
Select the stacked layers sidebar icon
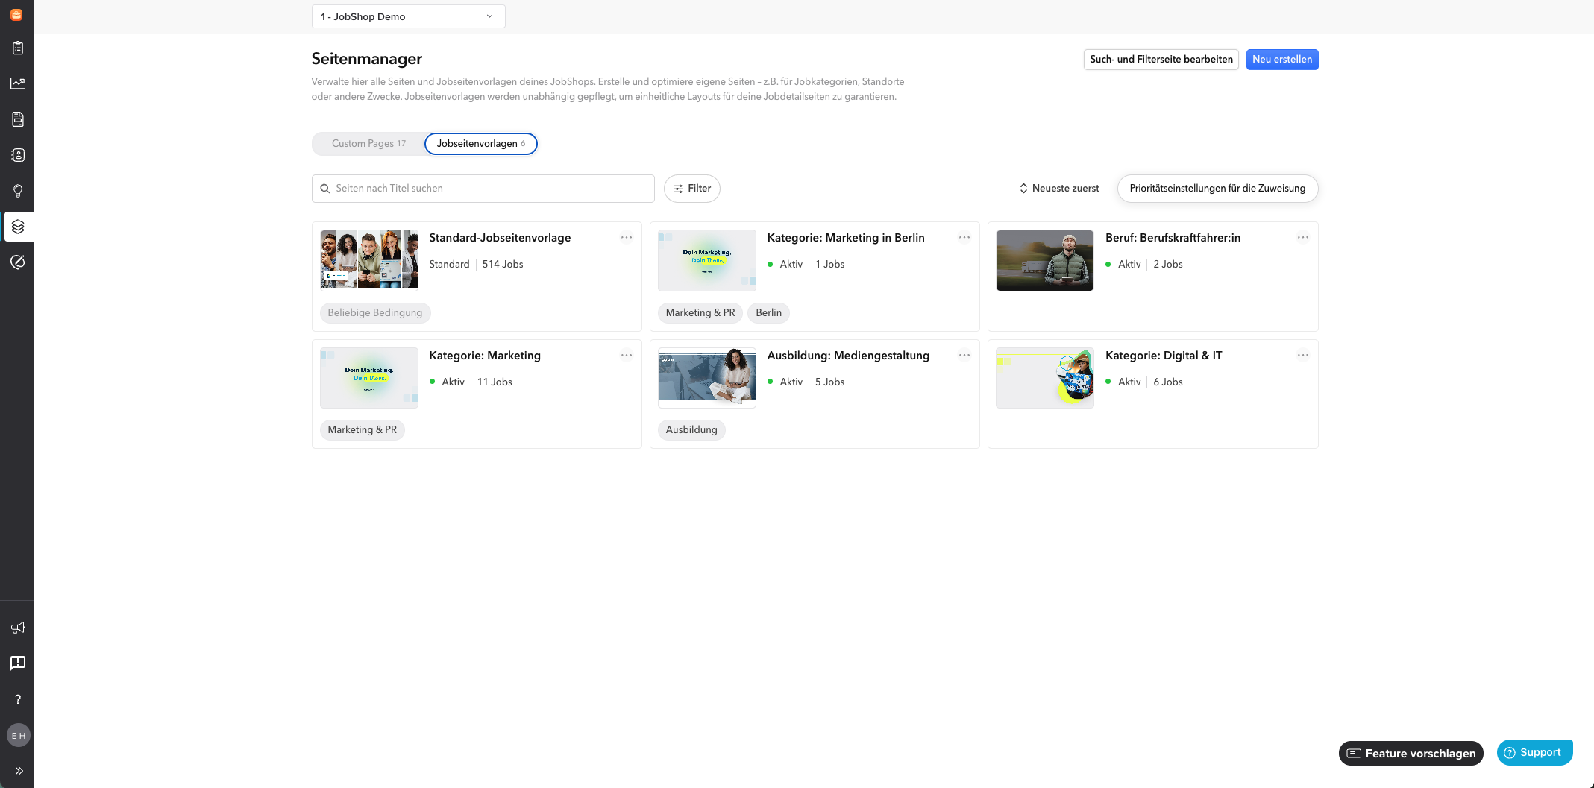pyautogui.click(x=18, y=227)
